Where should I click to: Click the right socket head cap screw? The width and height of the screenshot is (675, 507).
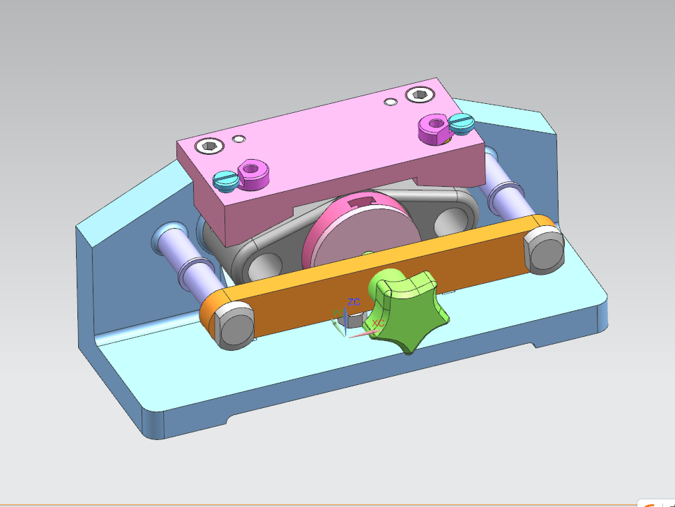(x=420, y=95)
